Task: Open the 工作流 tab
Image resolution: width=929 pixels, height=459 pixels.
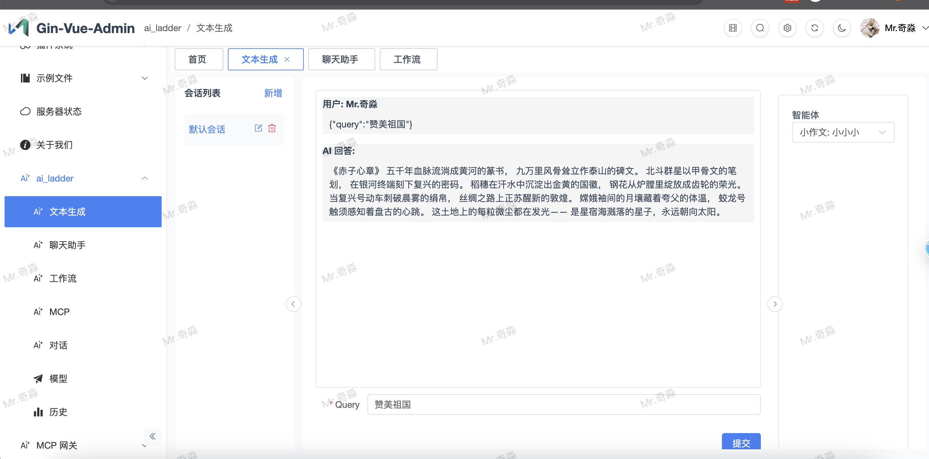Action: (408, 59)
